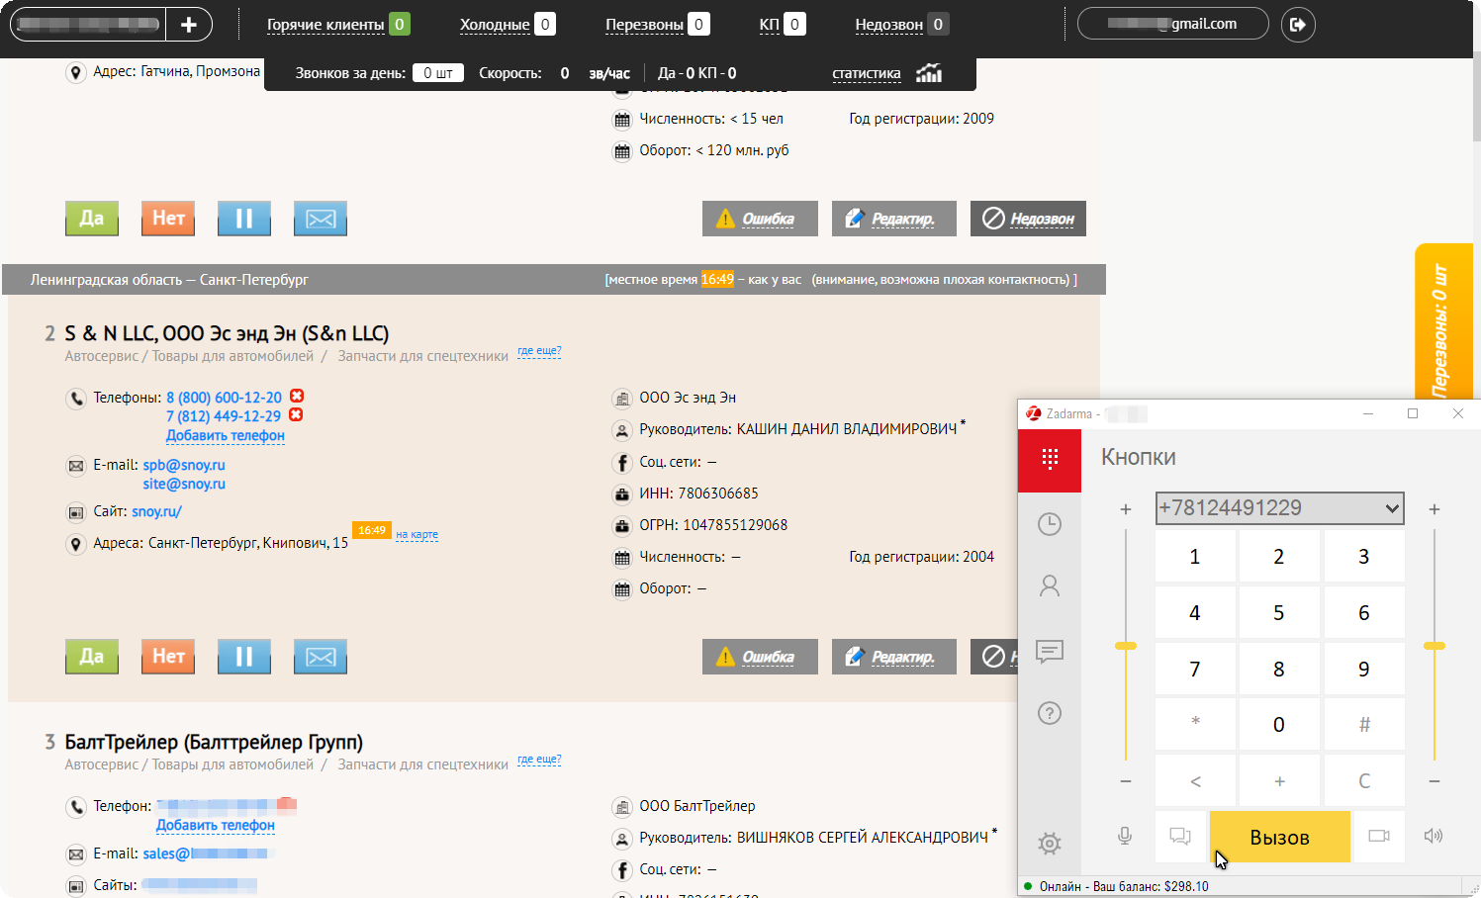Image resolution: width=1481 pixels, height=898 pixels.
Task: Adjust the microphone volume slider handle
Action: [x=1126, y=646]
